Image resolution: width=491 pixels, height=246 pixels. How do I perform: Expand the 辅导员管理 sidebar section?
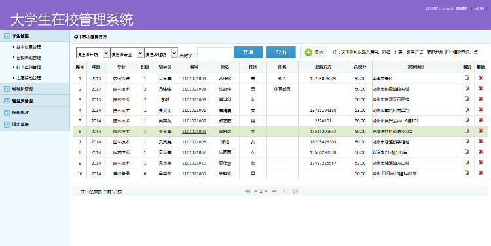[x=35, y=89]
